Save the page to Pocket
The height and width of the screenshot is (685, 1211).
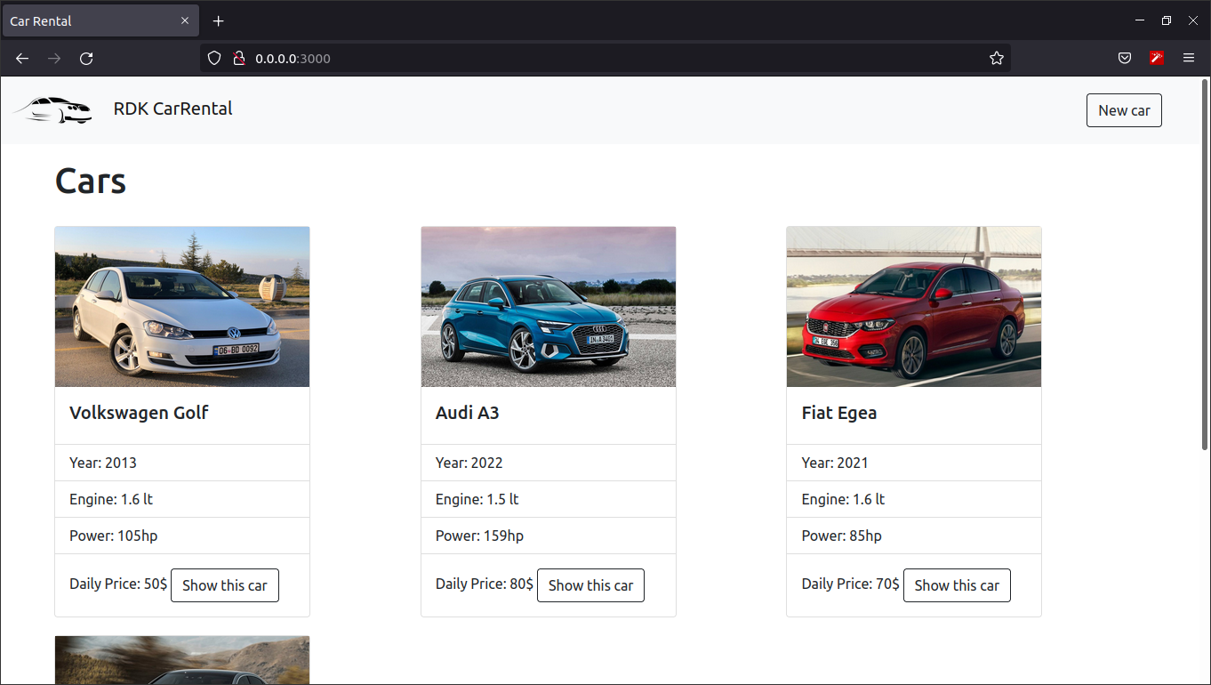coord(1124,58)
